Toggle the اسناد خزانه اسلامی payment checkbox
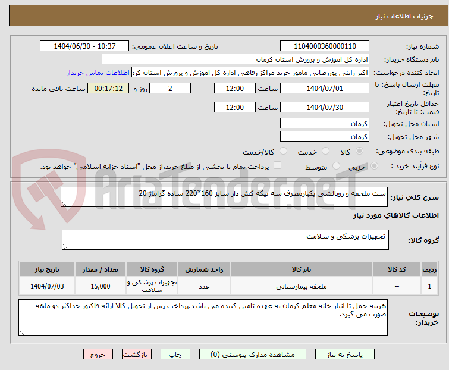Image resolution: width=449 pixels, height=370 pixels. [277, 165]
